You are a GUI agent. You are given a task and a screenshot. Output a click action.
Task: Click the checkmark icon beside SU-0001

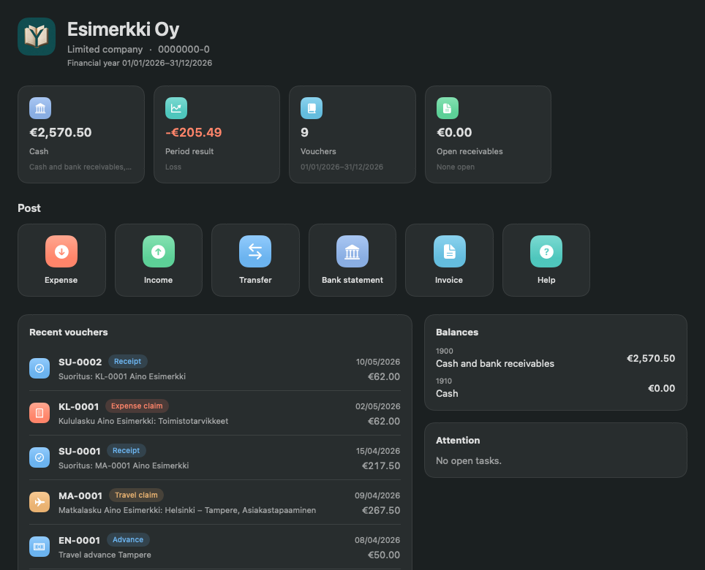pos(39,457)
